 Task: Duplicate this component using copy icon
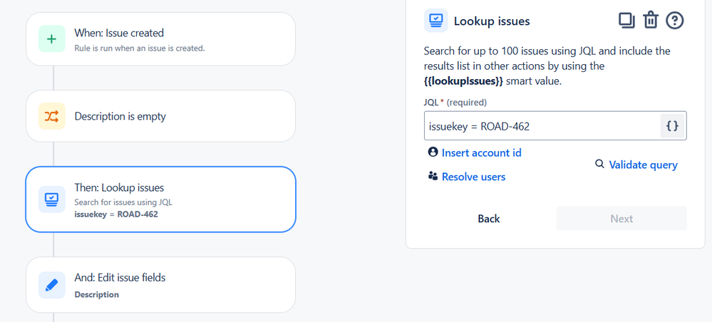coord(626,20)
